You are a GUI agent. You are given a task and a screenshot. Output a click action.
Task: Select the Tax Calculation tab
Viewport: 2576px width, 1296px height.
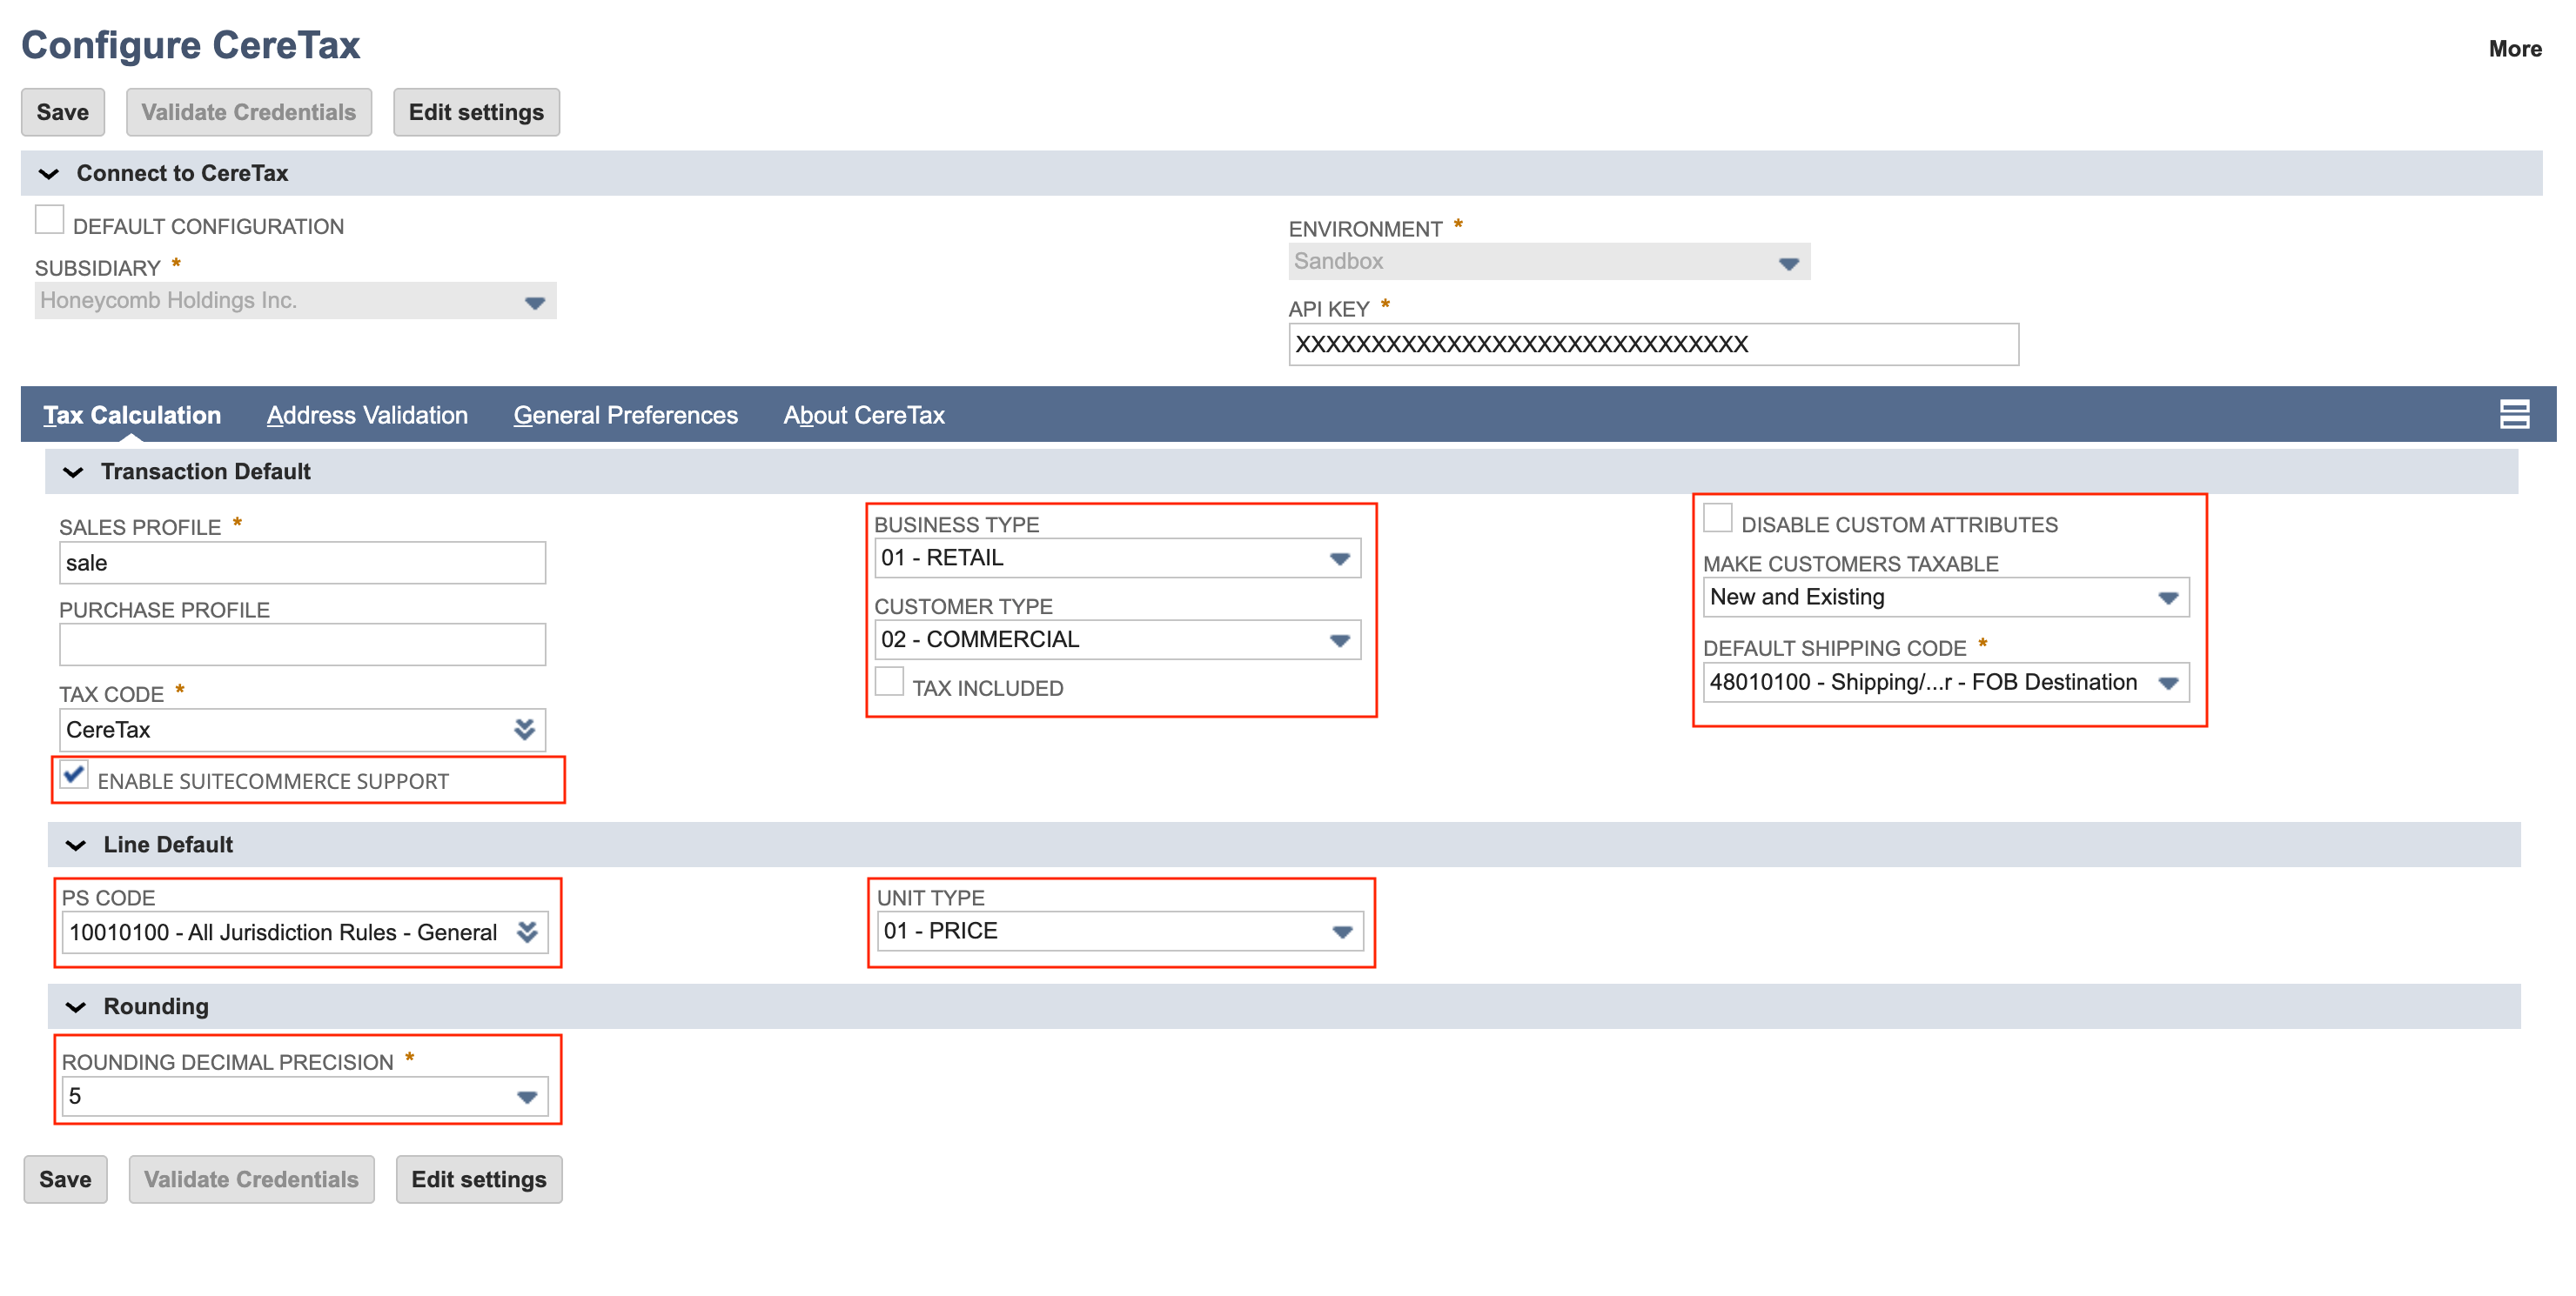(x=132, y=415)
